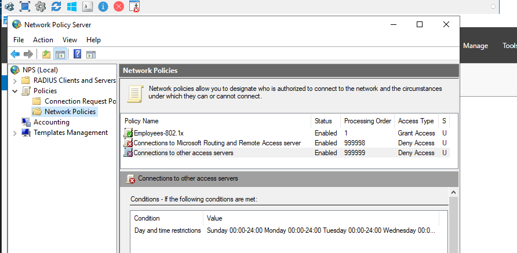Select Network Policies in the tree
Screen dimensions: 517x253
coord(70,112)
